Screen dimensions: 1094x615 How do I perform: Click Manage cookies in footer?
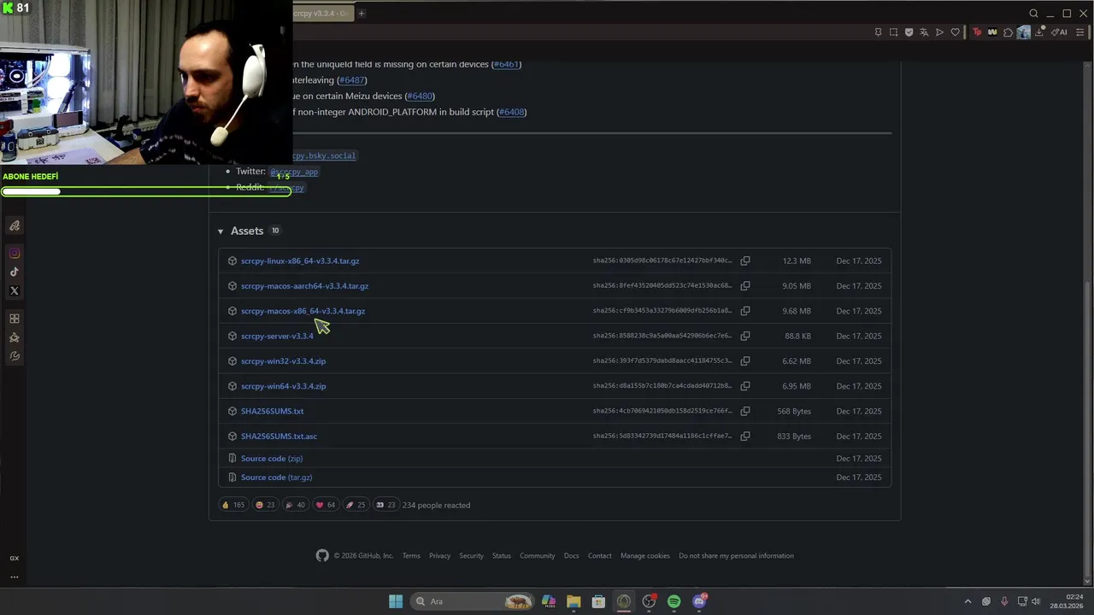tap(645, 555)
